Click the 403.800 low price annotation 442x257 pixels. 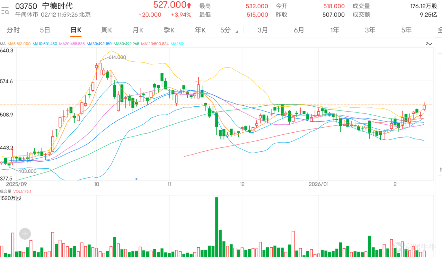tap(27, 171)
